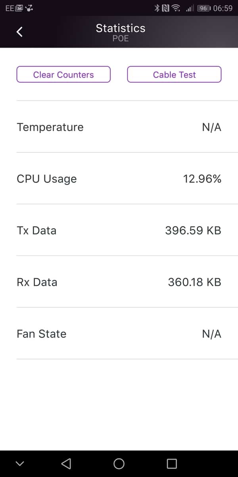
Task: Select the Fan State row
Action: pyautogui.click(x=119, y=334)
